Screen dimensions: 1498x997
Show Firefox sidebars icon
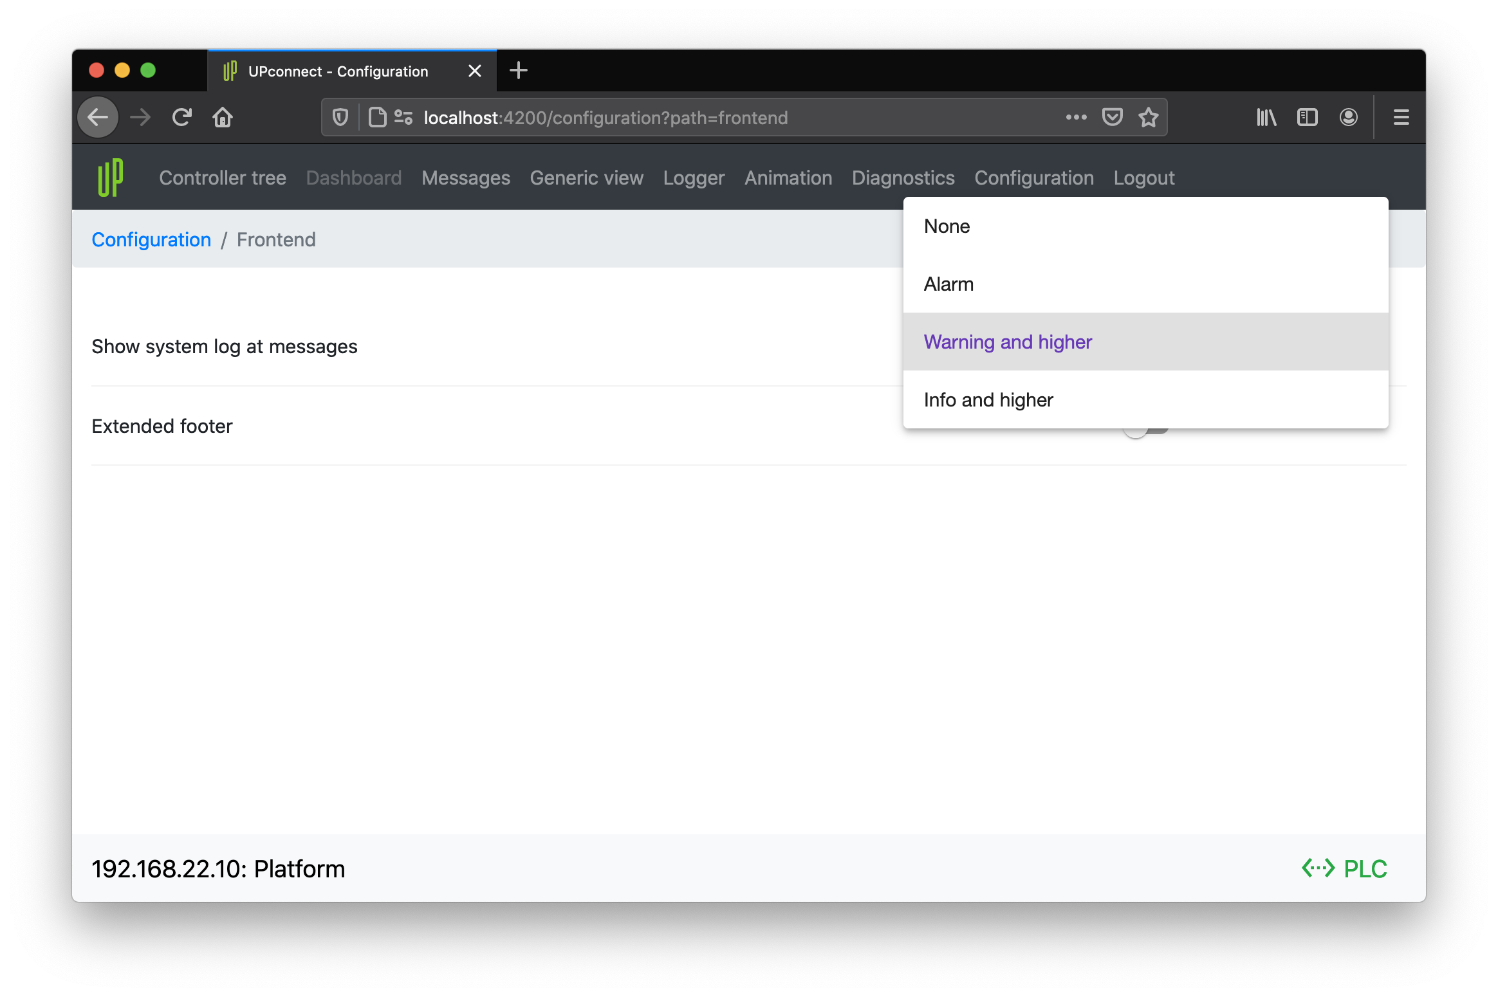tap(1307, 117)
